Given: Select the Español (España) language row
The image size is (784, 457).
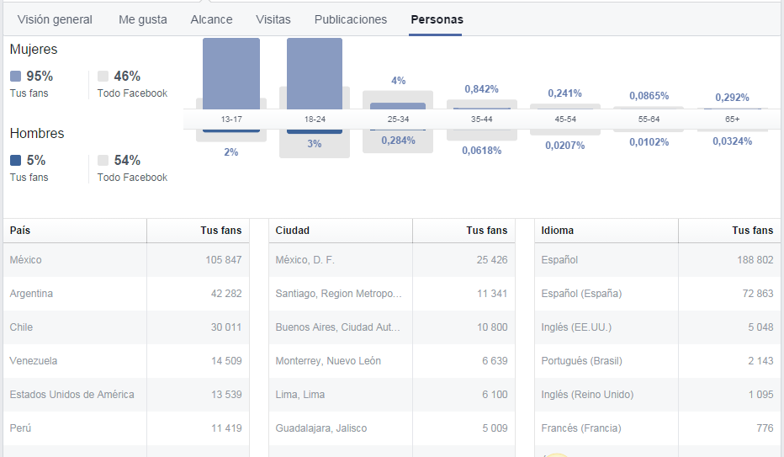Looking at the screenshot, I should pos(658,294).
